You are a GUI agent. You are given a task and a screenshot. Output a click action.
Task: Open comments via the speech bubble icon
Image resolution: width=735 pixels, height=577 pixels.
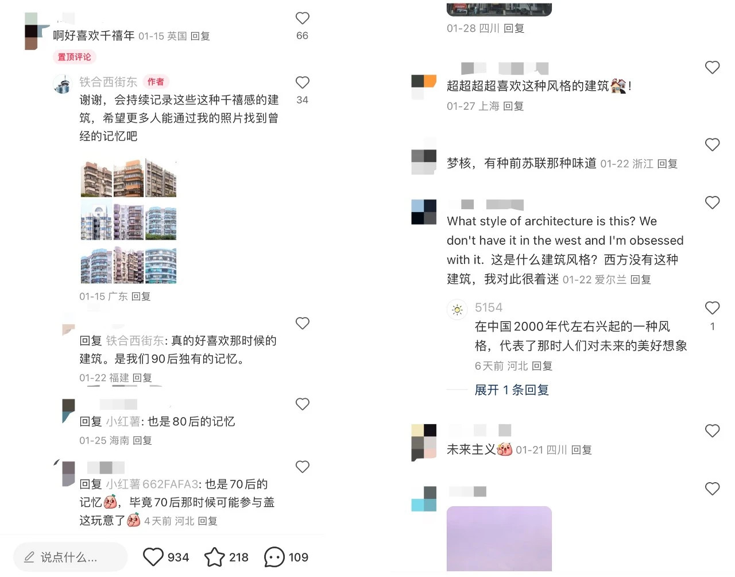click(274, 557)
